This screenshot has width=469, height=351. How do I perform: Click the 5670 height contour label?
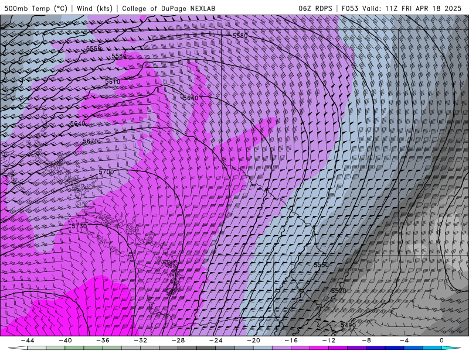90,141
